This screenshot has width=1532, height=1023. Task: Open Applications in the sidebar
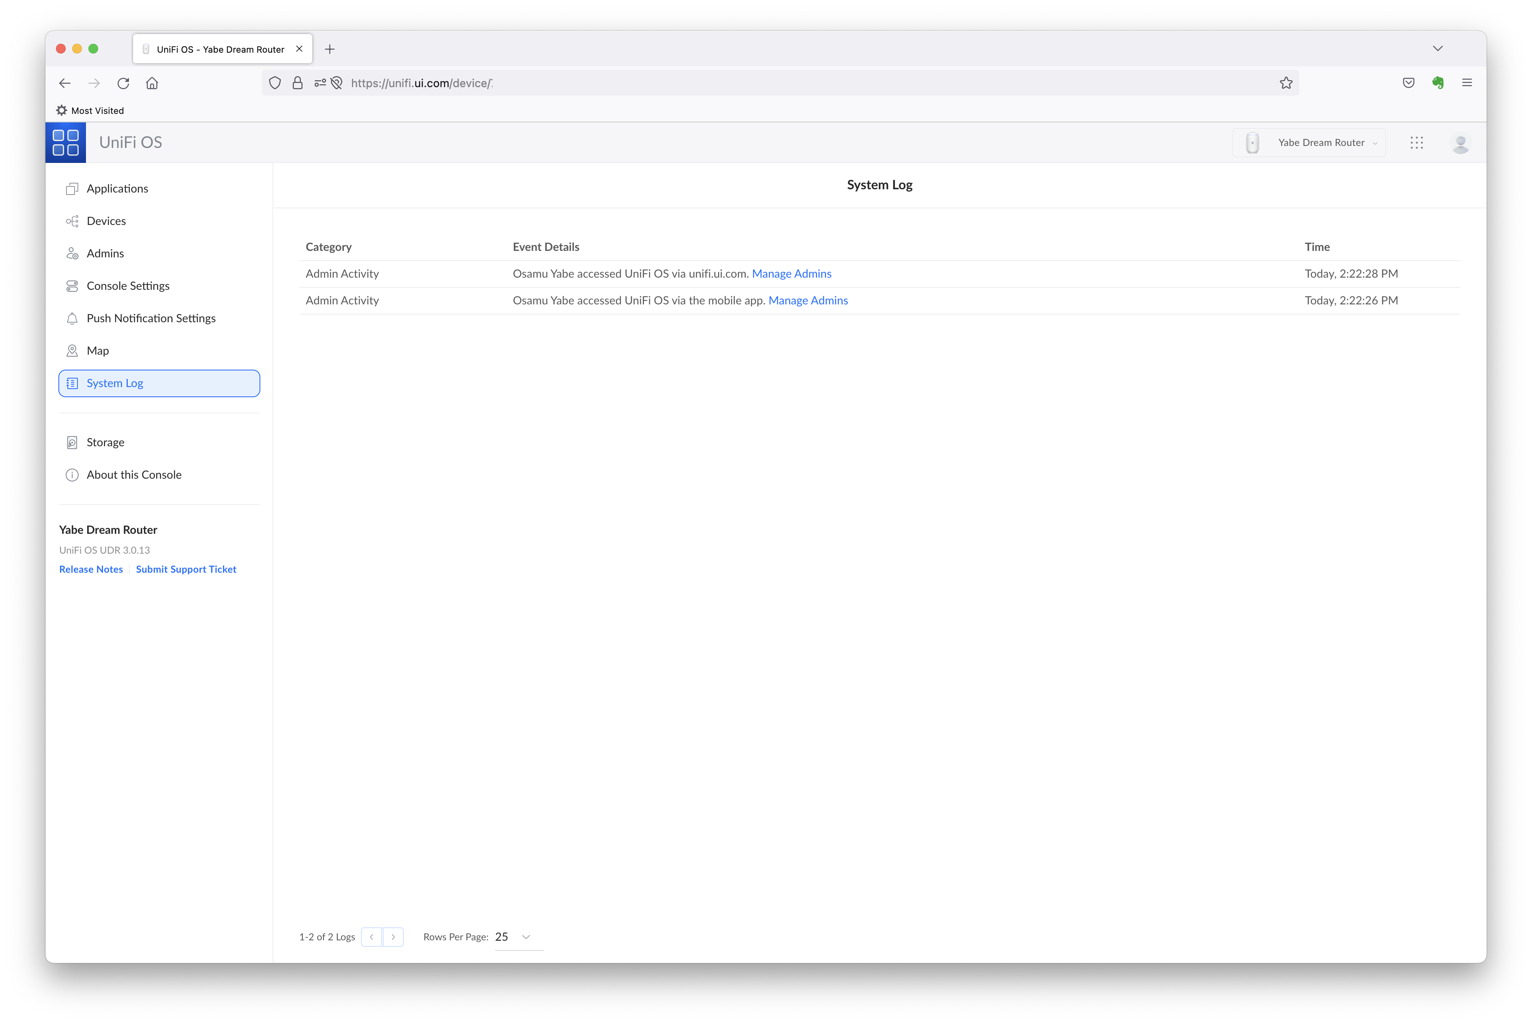pyautogui.click(x=159, y=188)
